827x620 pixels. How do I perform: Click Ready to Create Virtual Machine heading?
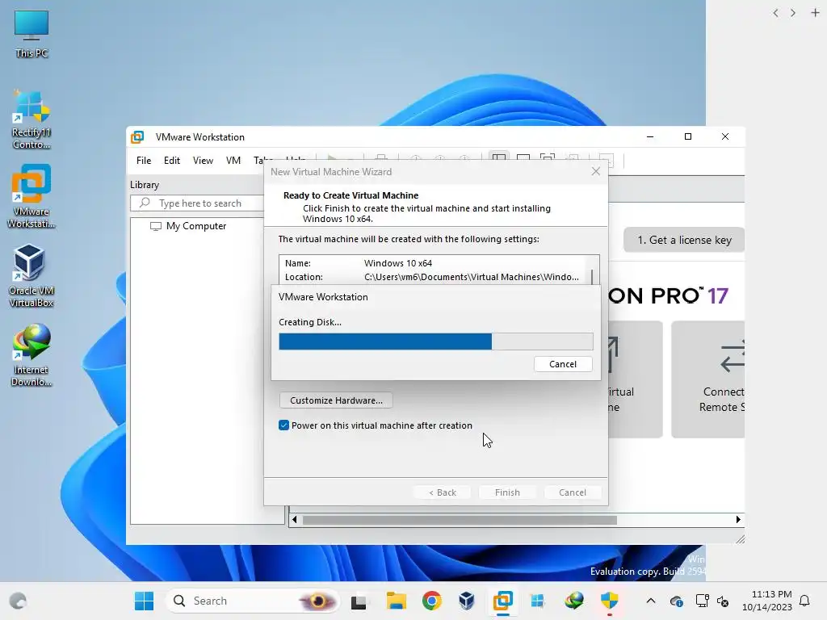pos(351,195)
